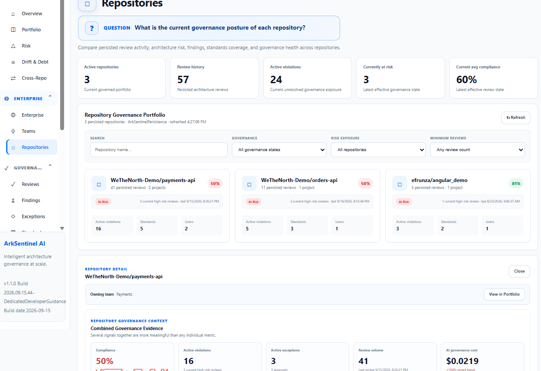
Task: Click the payments-api repository card icon
Action: coord(99,184)
